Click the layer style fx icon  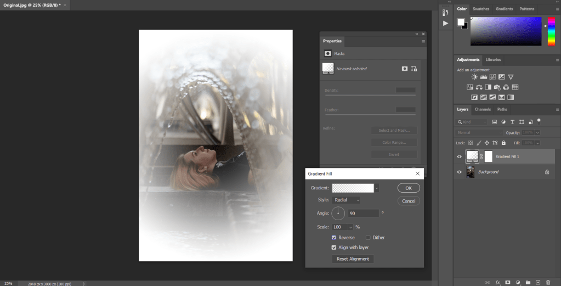(498, 282)
